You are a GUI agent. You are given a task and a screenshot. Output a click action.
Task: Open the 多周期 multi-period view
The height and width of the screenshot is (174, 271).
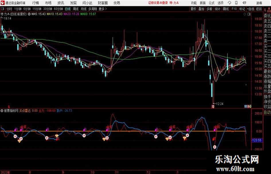93,9
